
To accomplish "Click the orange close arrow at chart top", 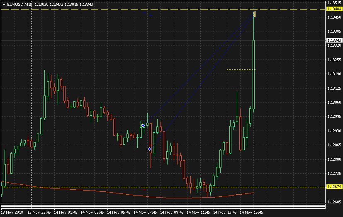I will click(x=254, y=14).
